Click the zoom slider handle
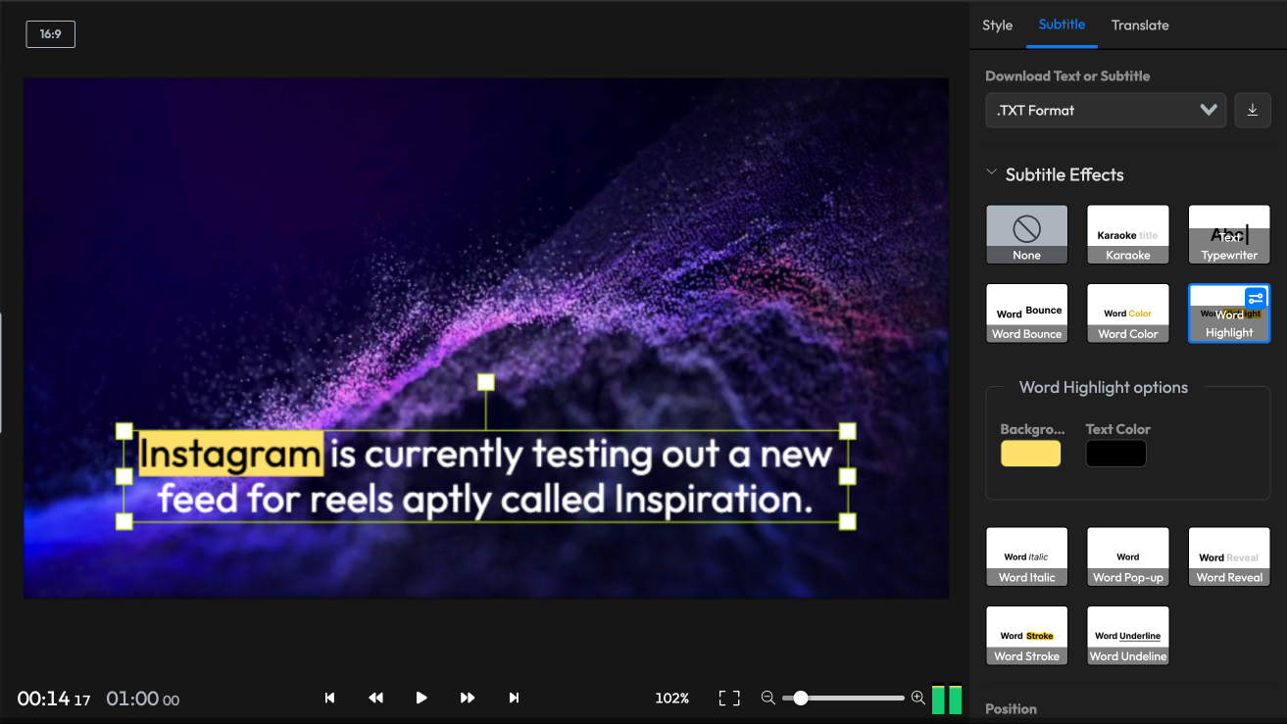1287x724 pixels. pyautogui.click(x=801, y=698)
